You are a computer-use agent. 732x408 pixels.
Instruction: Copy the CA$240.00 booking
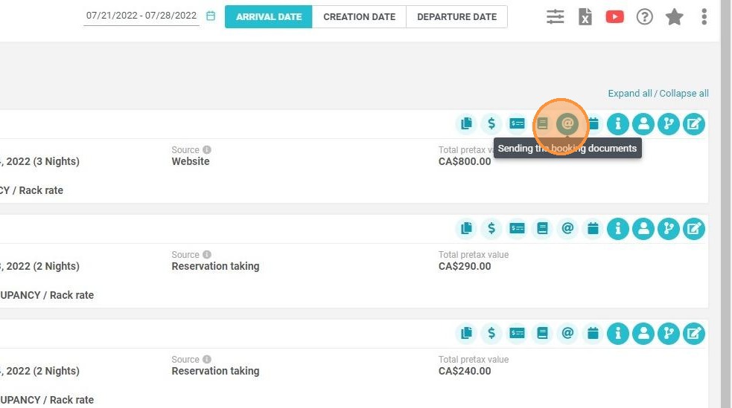[x=466, y=334]
